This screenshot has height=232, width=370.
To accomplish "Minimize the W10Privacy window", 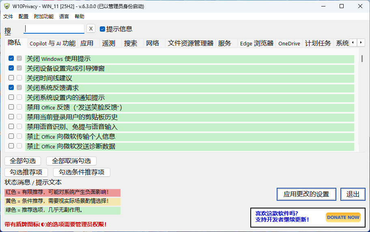I will click(323, 6).
